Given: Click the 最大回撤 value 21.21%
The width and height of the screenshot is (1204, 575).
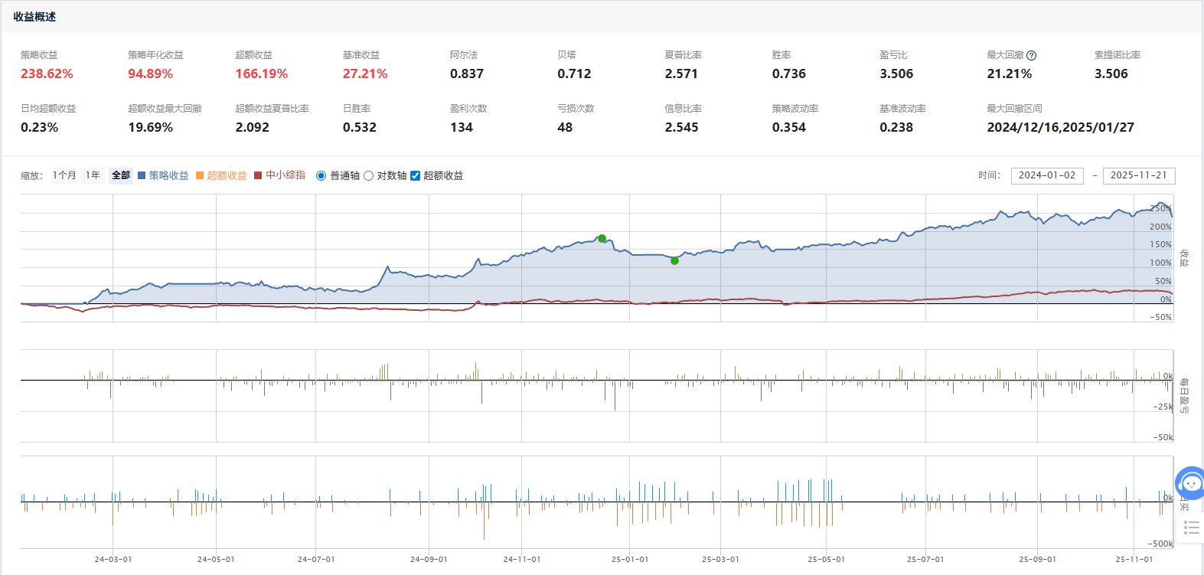Looking at the screenshot, I should click(1010, 74).
